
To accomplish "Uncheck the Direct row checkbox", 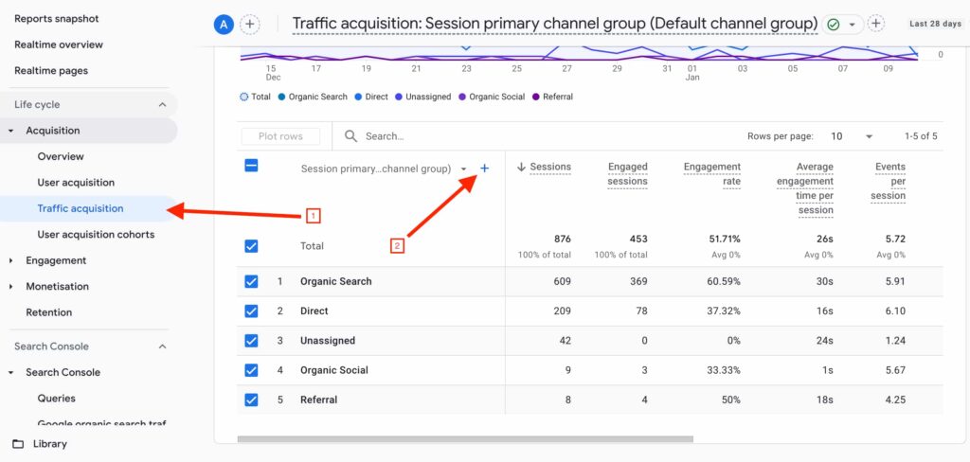I will click(251, 311).
